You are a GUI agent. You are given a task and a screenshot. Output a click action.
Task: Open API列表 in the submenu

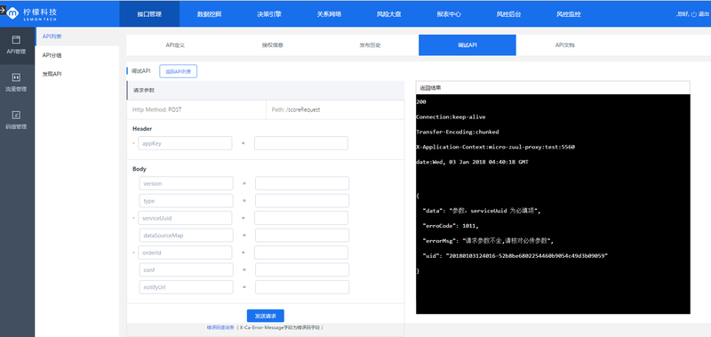point(76,36)
